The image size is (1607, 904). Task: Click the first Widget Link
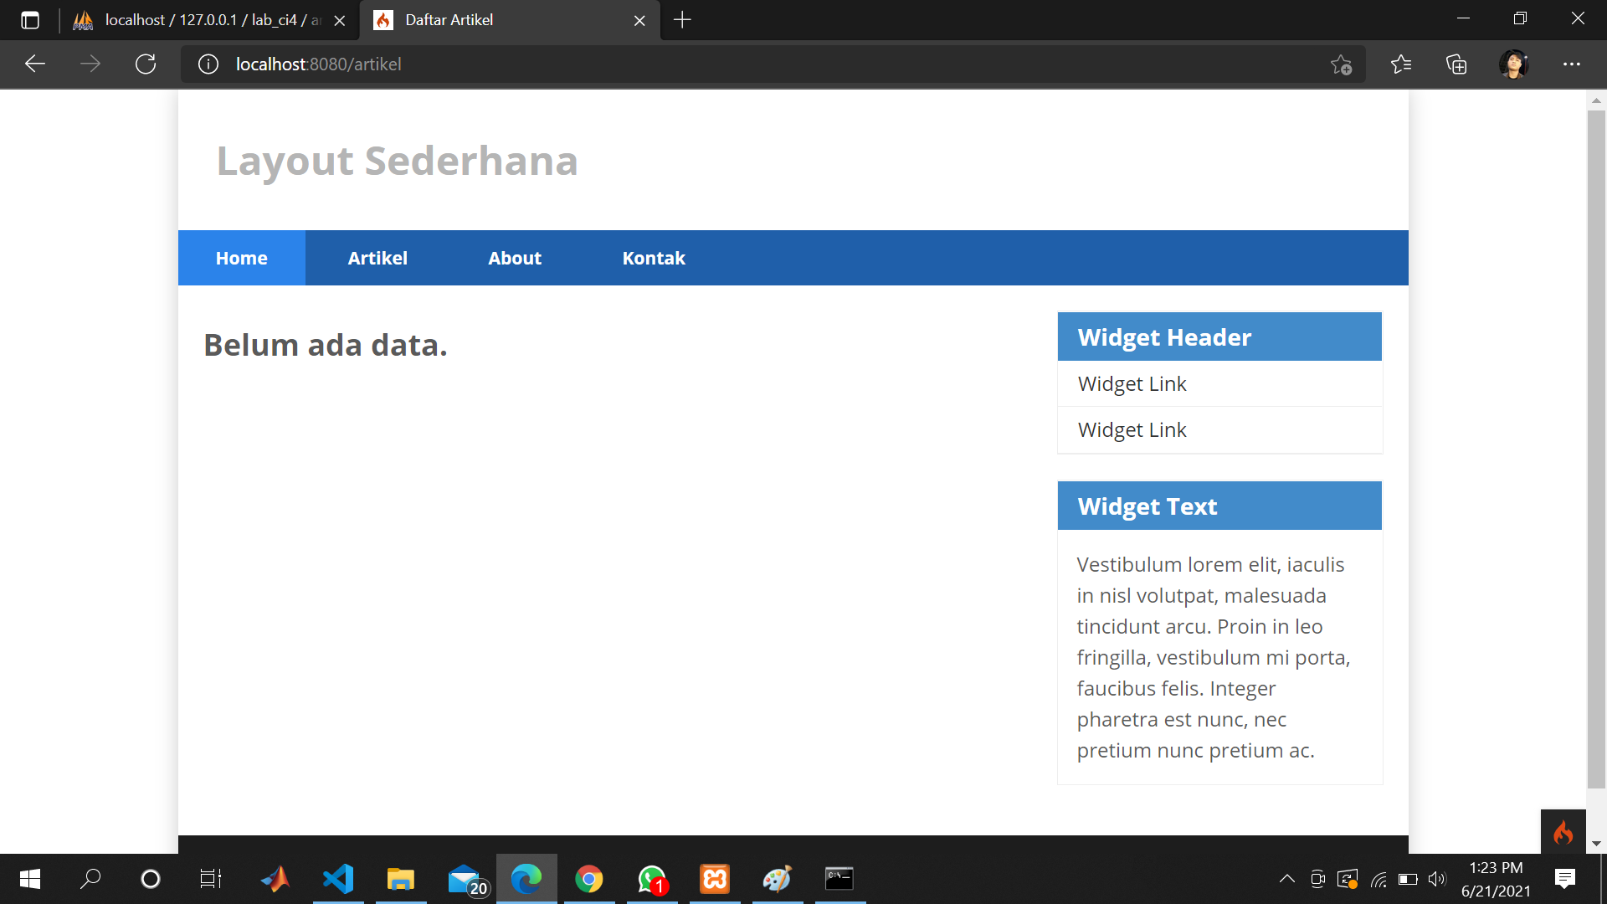(1132, 383)
